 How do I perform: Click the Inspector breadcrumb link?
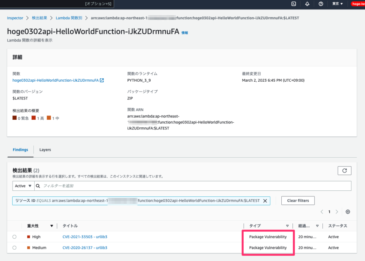15,17
